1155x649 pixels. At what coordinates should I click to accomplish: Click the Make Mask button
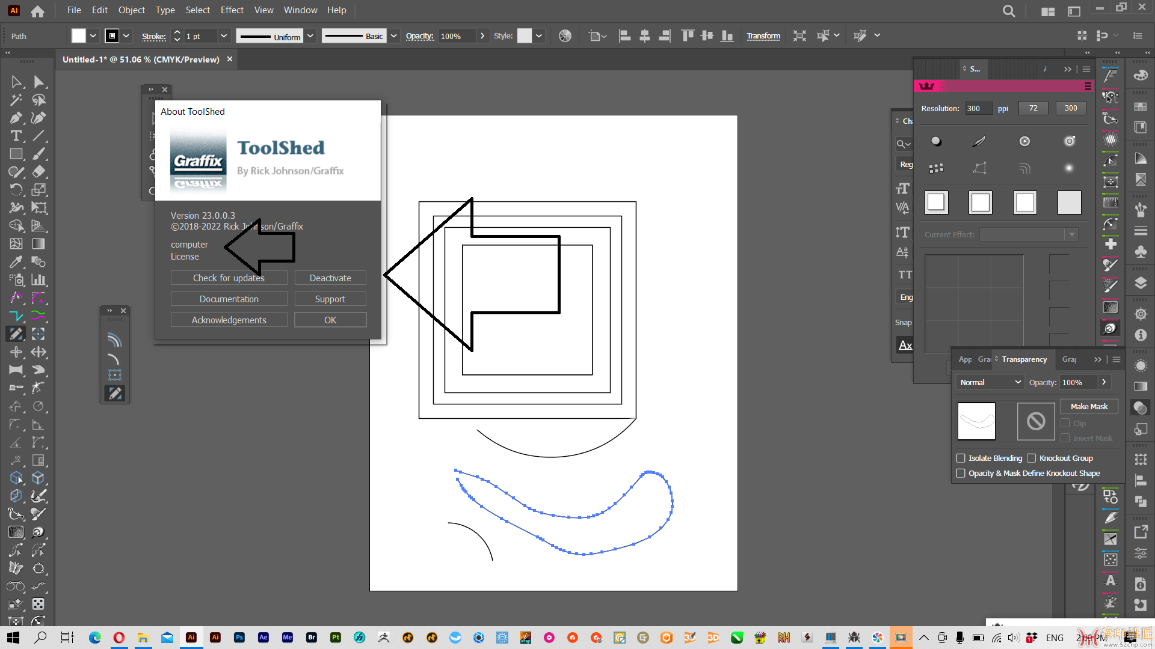click(1089, 407)
